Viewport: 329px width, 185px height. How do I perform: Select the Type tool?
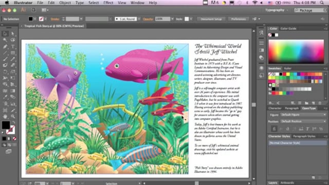pos(13,46)
